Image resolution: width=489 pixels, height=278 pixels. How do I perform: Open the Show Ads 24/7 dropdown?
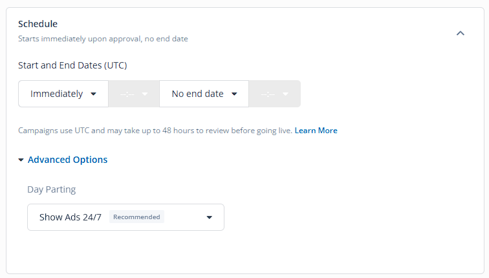click(125, 217)
